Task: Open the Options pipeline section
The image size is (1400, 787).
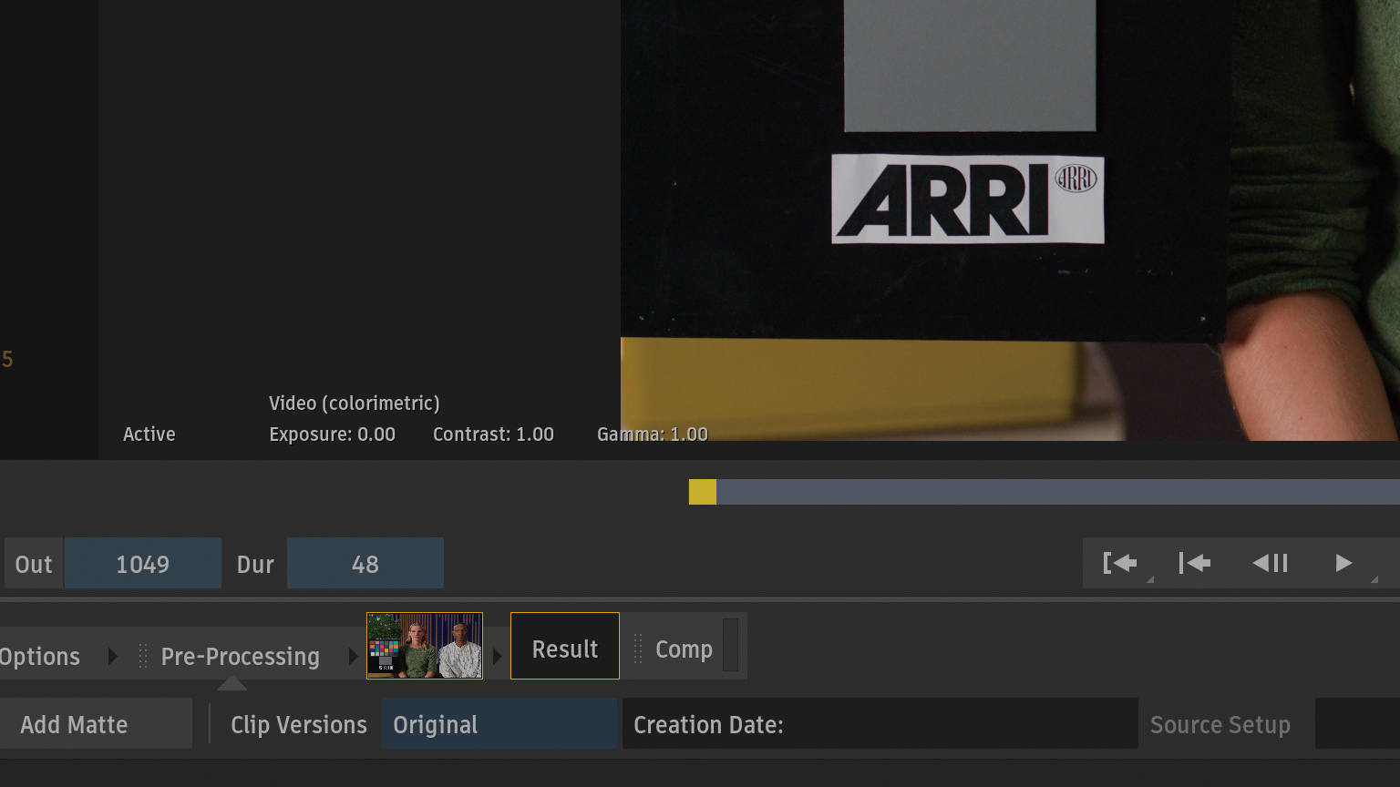Action: (x=40, y=657)
